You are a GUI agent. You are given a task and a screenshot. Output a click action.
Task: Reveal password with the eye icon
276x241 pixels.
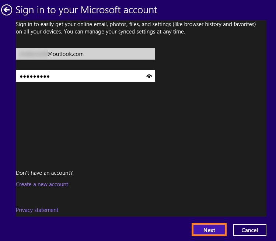pos(149,76)
